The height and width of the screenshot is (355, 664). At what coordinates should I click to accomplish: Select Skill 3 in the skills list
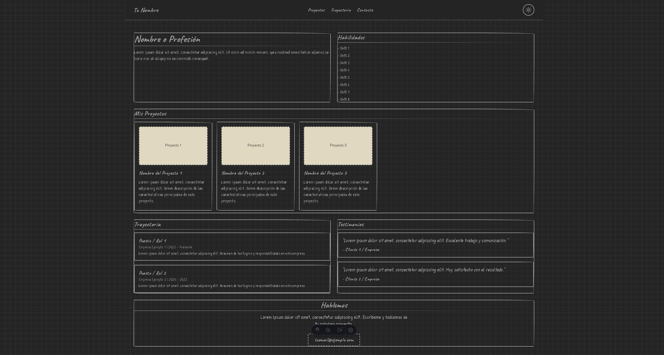pos(344,63)
